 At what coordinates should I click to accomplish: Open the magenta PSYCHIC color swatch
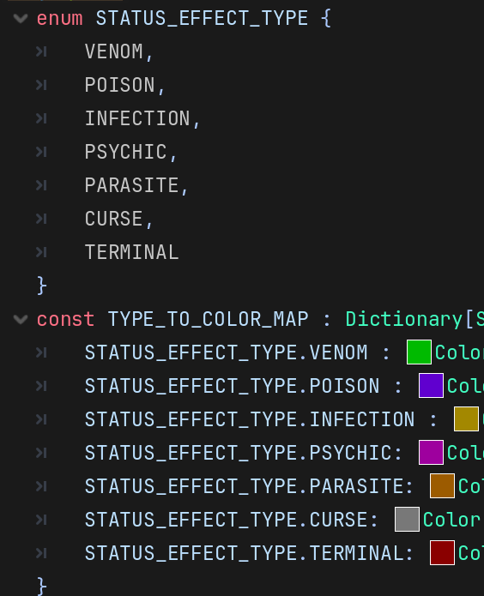(431, 452)
